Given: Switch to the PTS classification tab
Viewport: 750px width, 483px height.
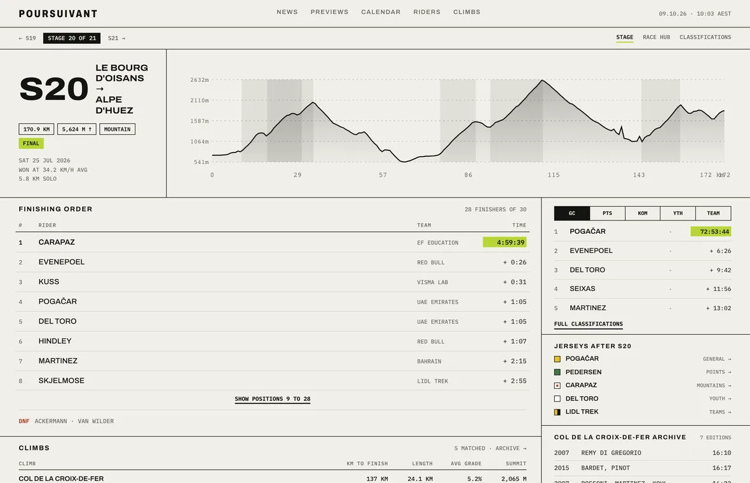Looking at the screenshot, I should tap(608, 214).
